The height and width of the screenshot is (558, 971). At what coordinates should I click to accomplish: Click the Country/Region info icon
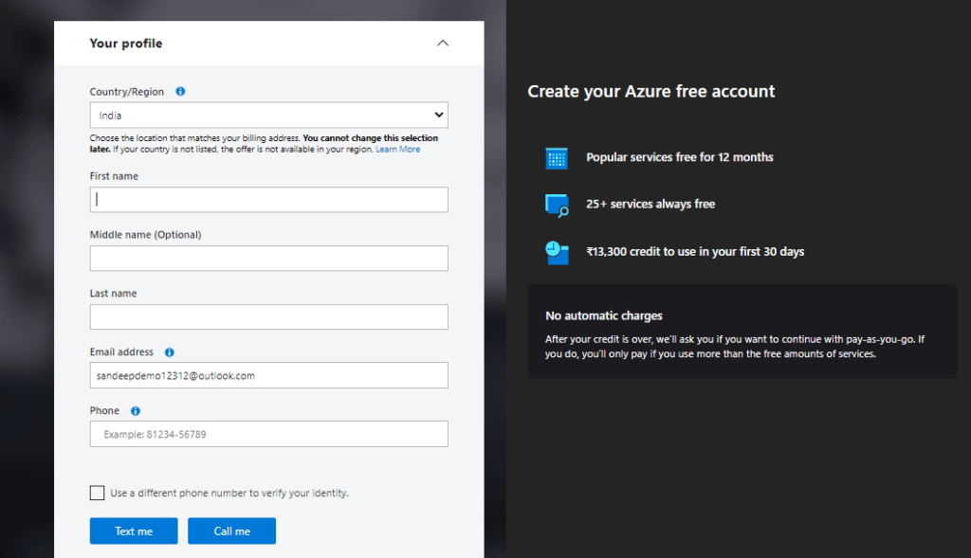180,92
